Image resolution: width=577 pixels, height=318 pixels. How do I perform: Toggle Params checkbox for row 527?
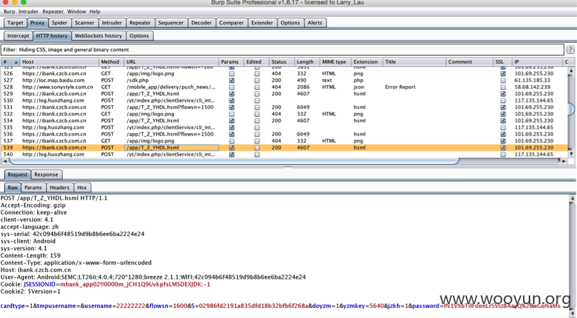(231, 80)
